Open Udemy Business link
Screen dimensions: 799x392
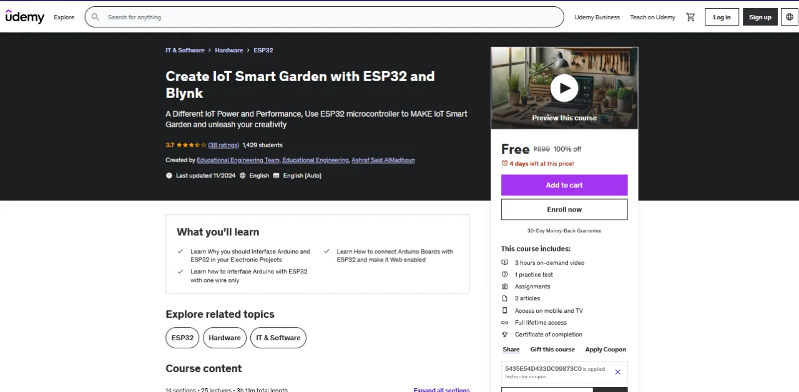click(x=597, y=17)
